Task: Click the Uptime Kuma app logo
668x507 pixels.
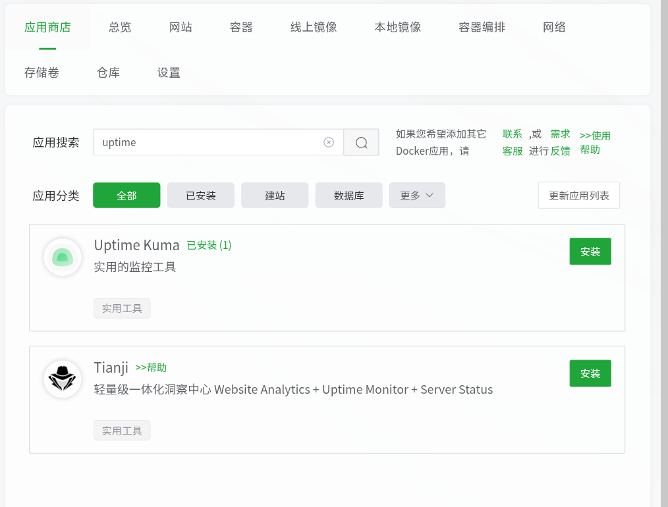Action: coord(63,257)
